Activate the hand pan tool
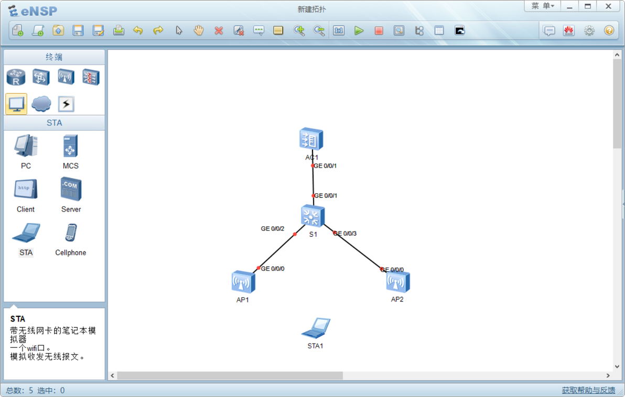This screenshot has width=625, height=397. click(x=199, y=30)
